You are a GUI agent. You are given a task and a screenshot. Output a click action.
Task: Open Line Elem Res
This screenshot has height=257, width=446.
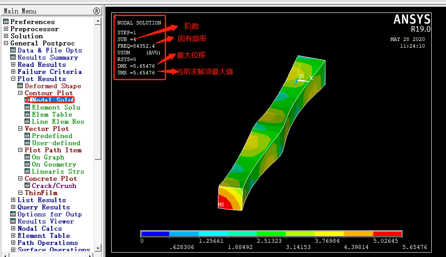click(58, 122)
